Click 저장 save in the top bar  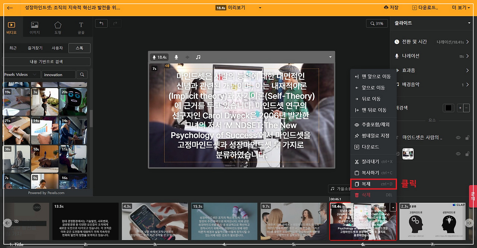click(391, 7)
